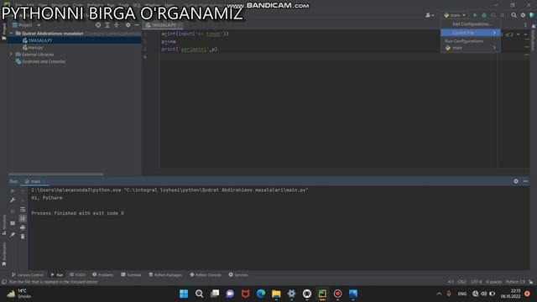This screenshot has width=537, height=302.
Task: Click the green Debug bug icon
Action: pyautogui.click(x=484, y=15)
